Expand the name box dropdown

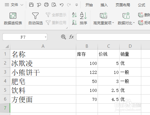tap(45, 37)
